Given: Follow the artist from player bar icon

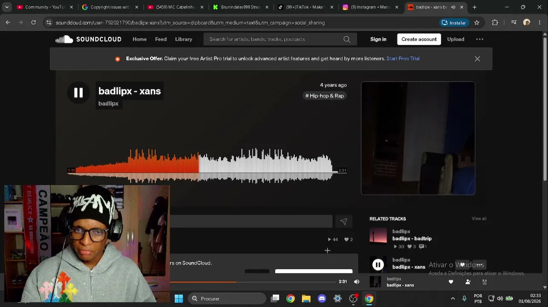Looking at the screenshot, I should click(468, 282).
